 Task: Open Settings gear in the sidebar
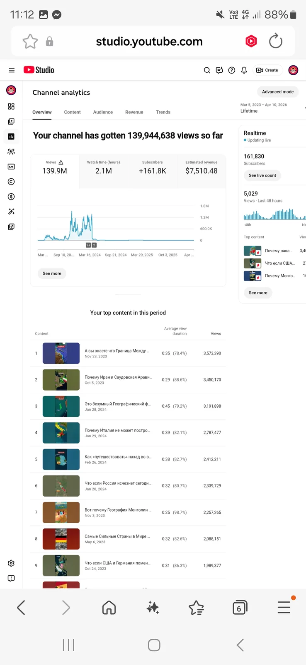click(x=11, y=563)
